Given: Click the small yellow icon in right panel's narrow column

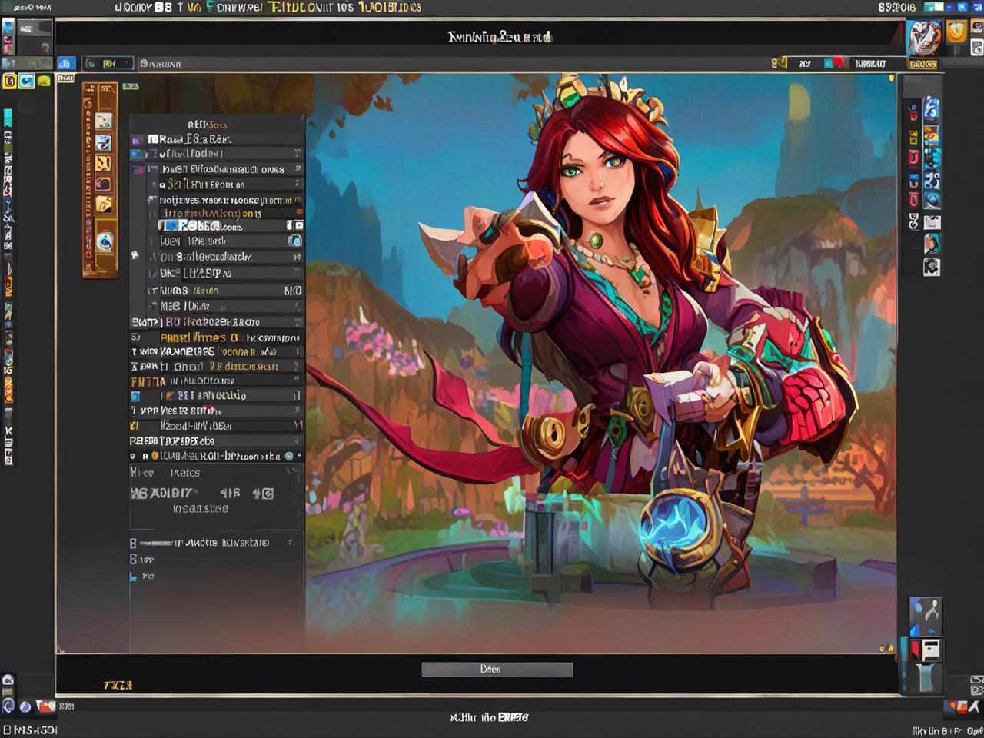Looking at the screenshot, I should coord(913,138).
